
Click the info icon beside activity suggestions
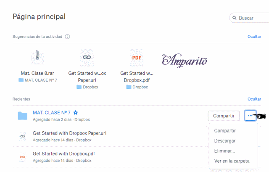pos(68,37)
